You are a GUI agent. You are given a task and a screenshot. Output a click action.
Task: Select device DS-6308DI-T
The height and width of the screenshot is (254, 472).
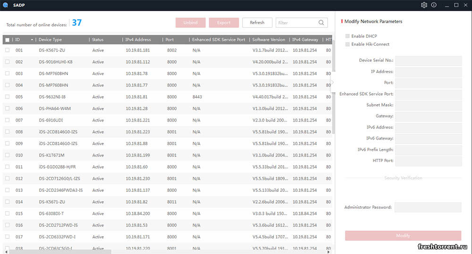[x=51, y=213]
